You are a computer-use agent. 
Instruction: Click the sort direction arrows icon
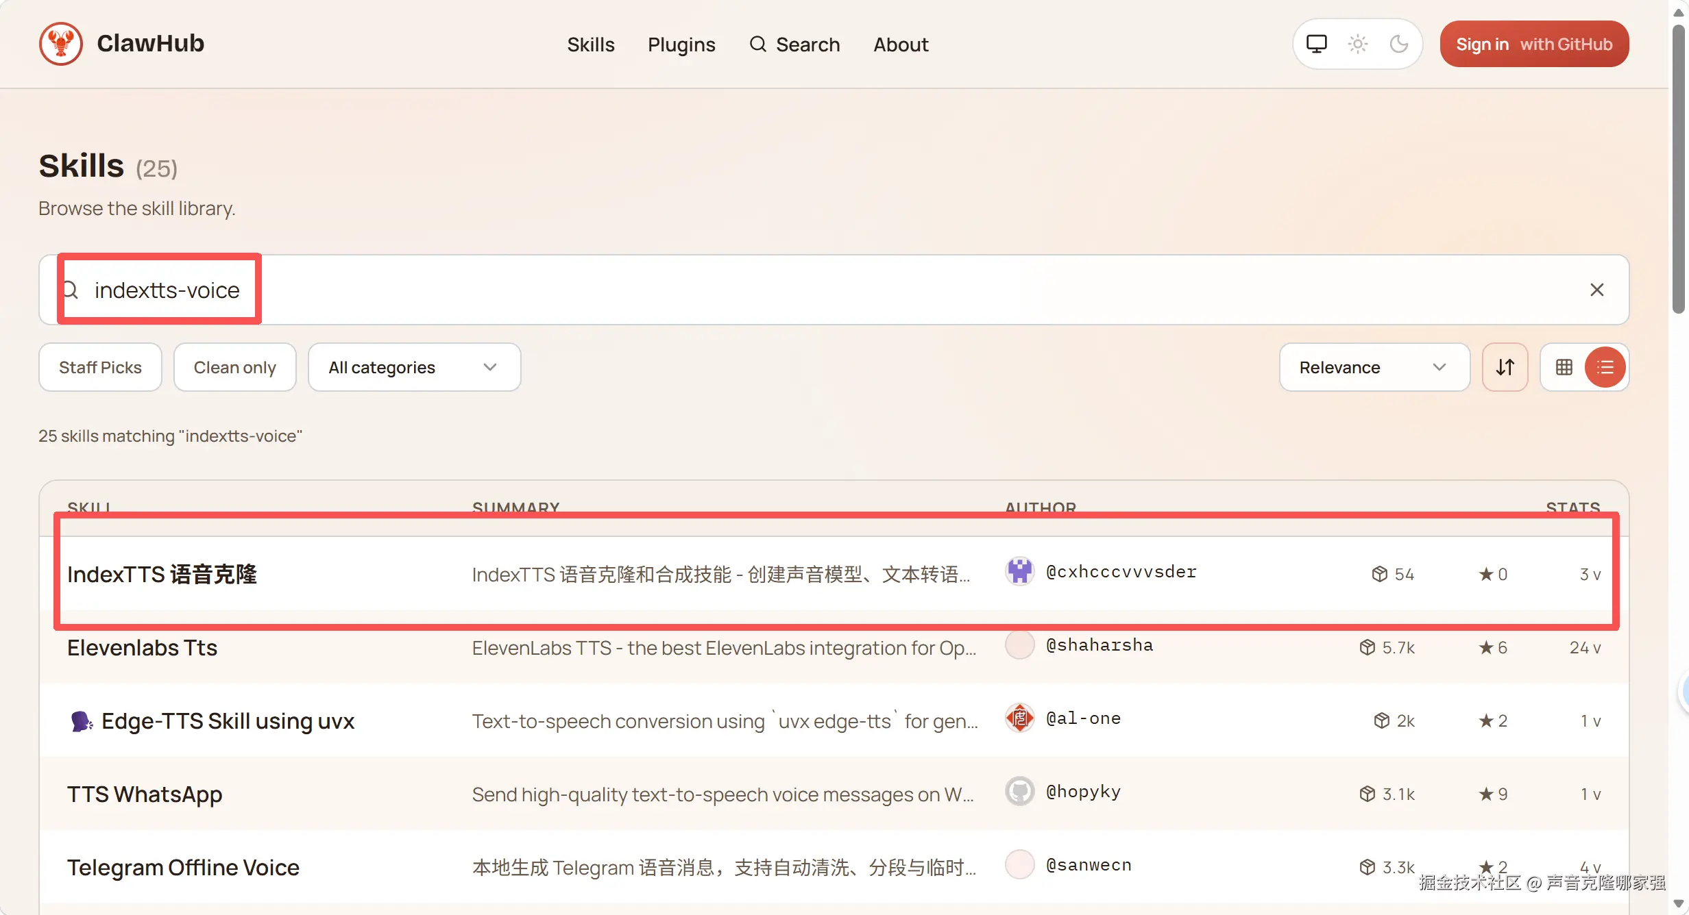1505,367
